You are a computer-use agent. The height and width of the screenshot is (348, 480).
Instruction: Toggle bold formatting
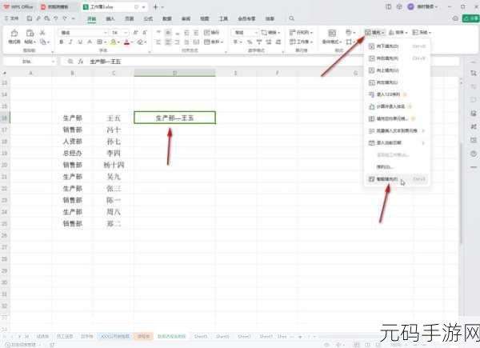tap(62, 42)
